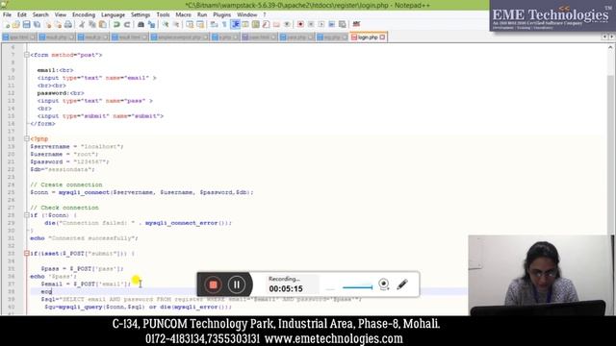Screen dimensions: 616x346
Task: Click the '// Create connection' comment line
Action: tap(66, 185)
